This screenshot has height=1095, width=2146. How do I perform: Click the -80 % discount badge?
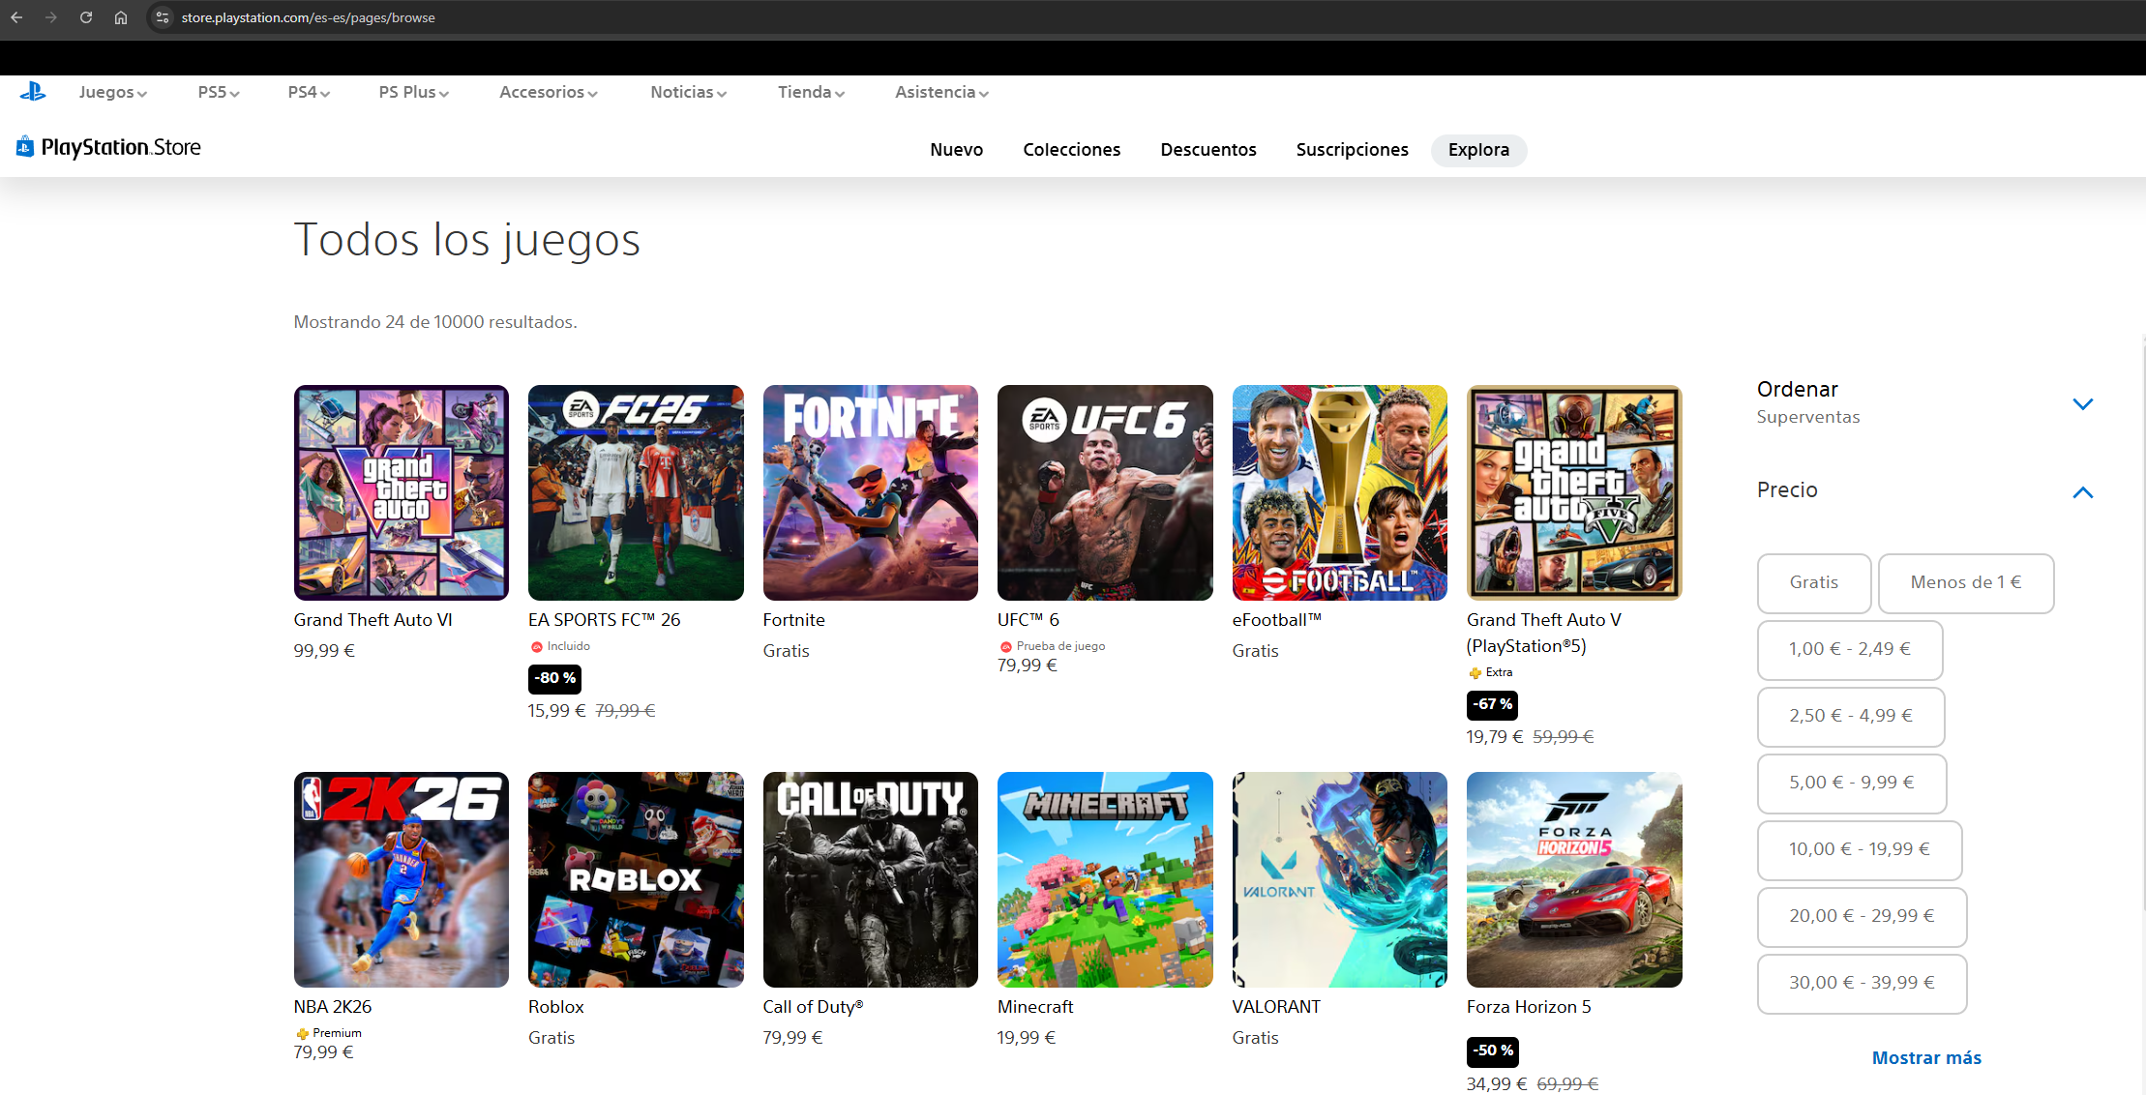pos(555,678)
